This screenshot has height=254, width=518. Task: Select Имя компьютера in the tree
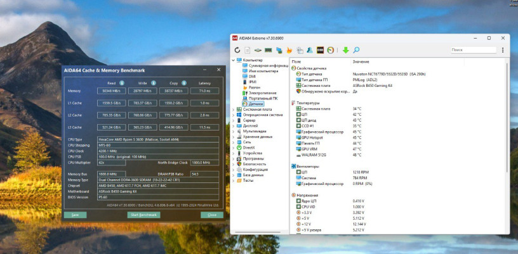pyautogui.click(x=260, y=71)
